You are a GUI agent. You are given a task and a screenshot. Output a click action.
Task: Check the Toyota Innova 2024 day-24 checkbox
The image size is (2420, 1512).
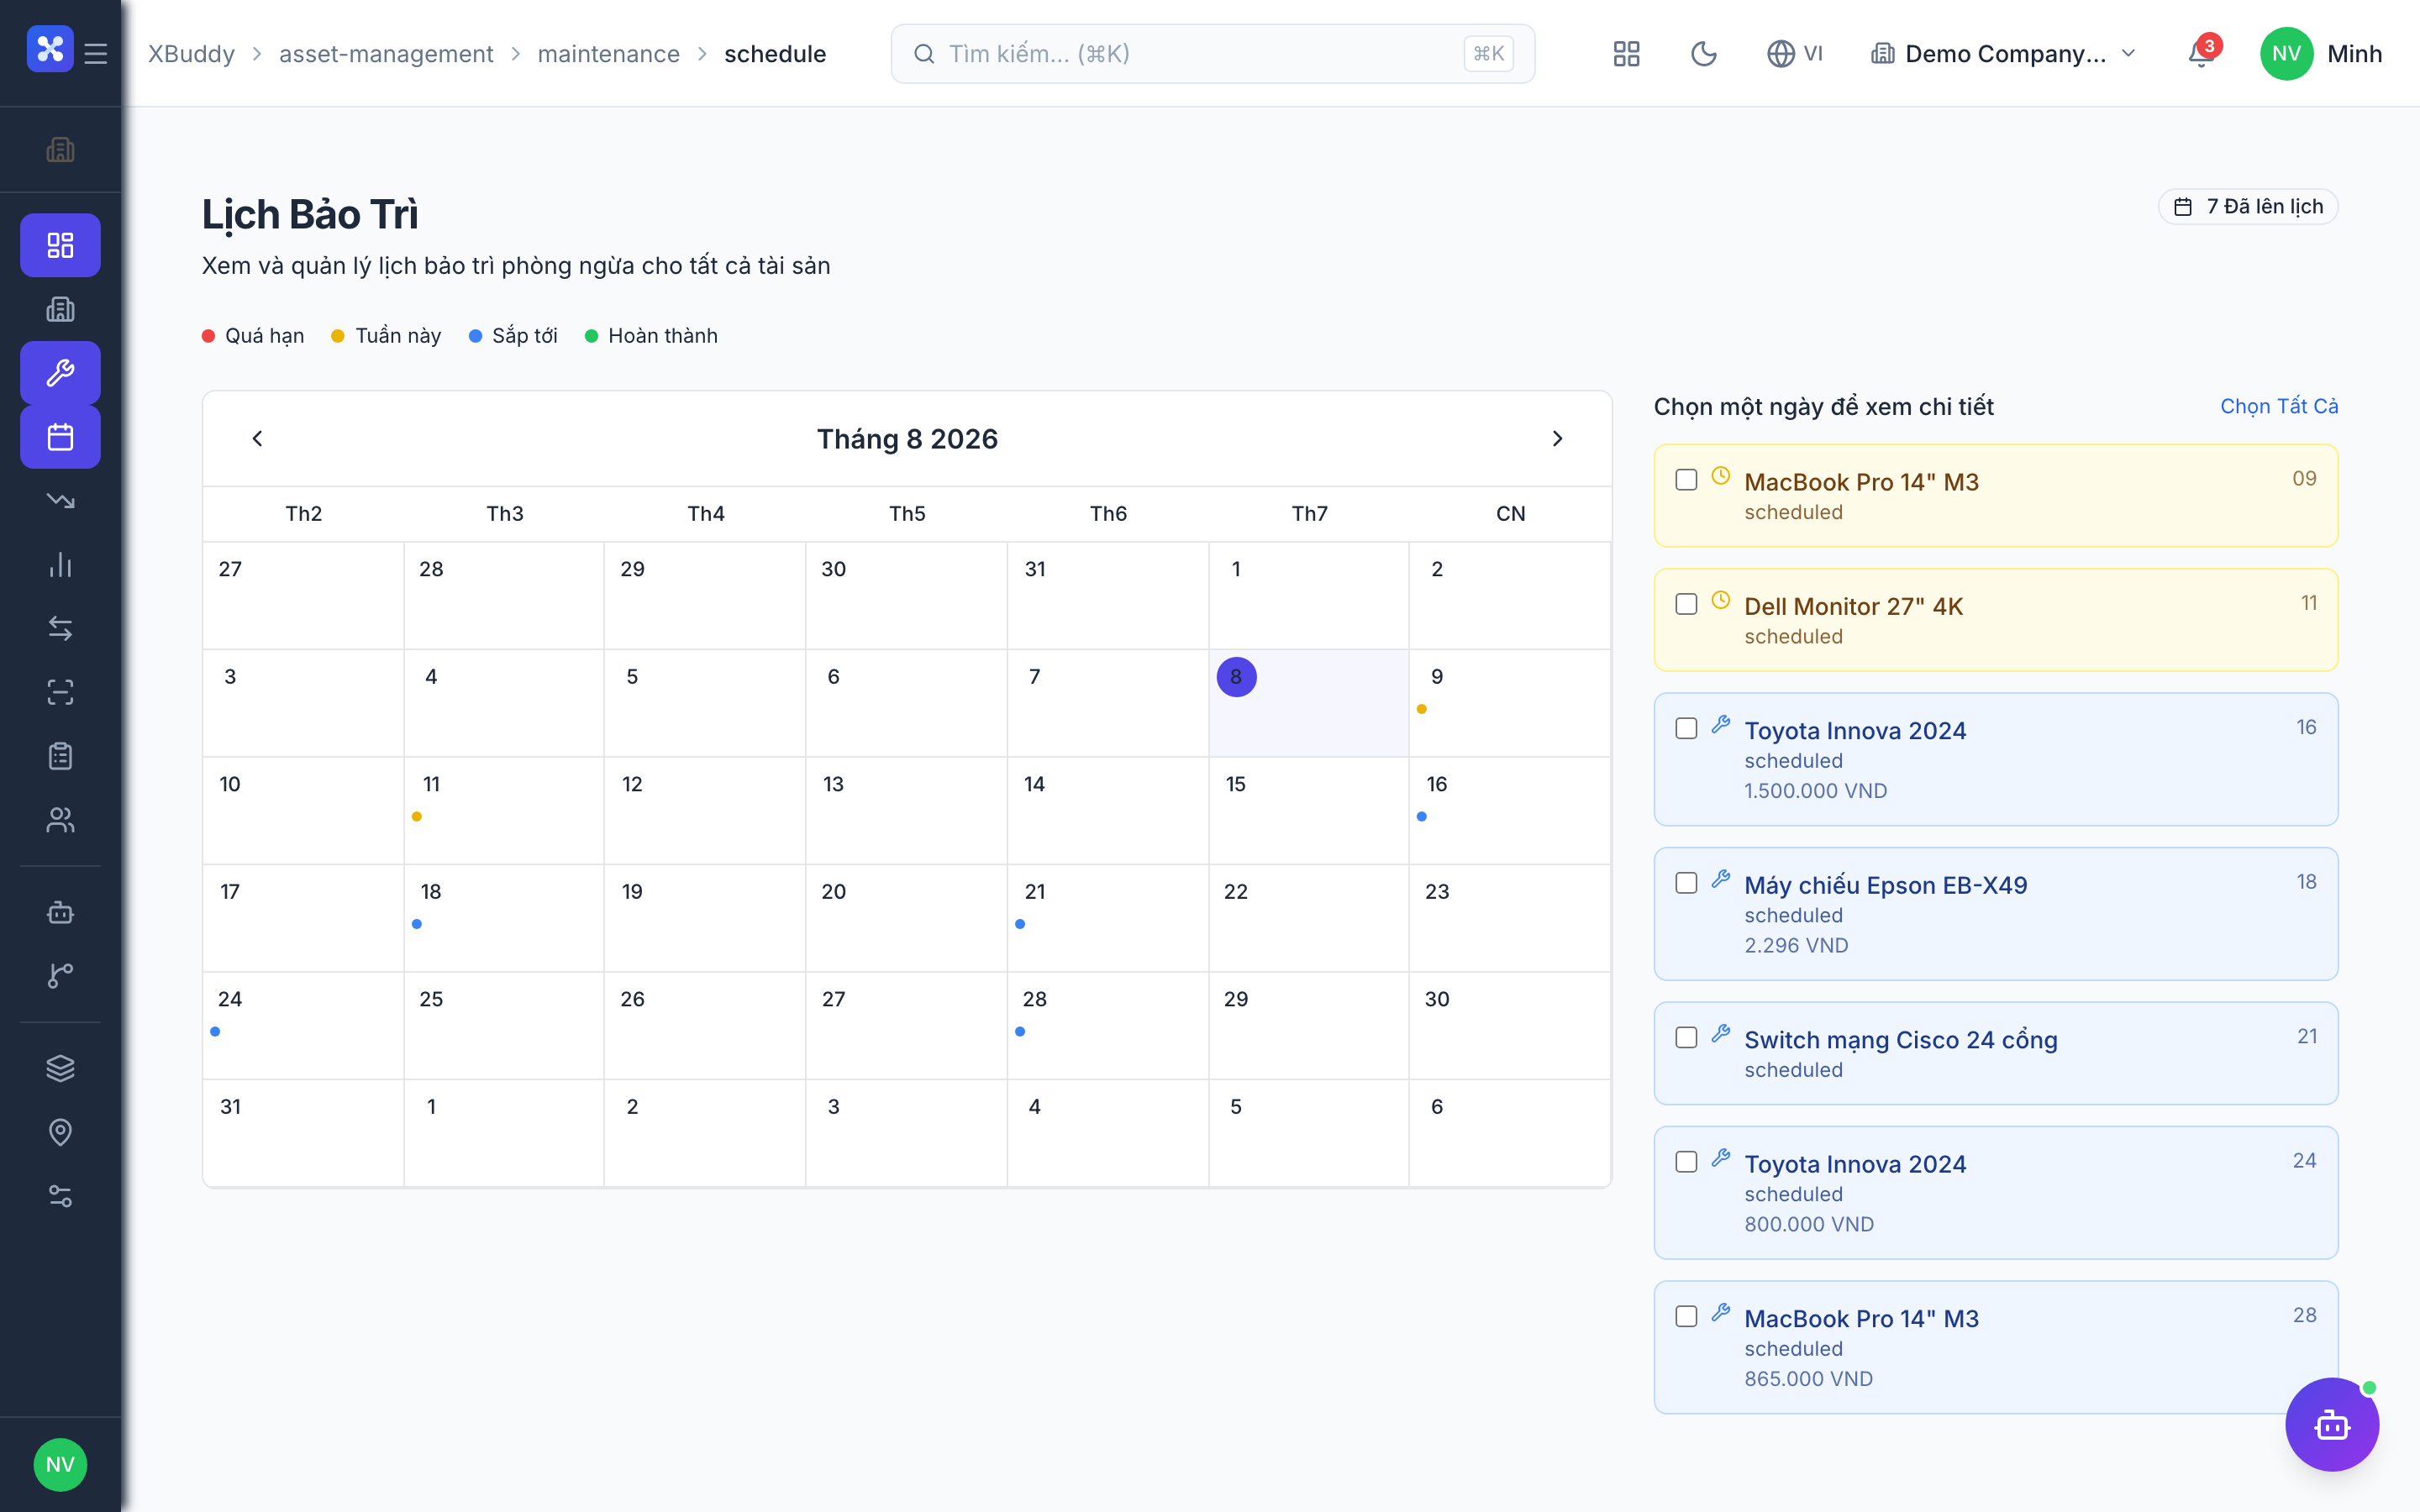tap(1687, 1162)
